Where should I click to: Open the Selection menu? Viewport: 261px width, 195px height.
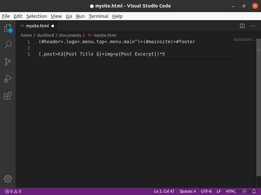coord(37,16)
